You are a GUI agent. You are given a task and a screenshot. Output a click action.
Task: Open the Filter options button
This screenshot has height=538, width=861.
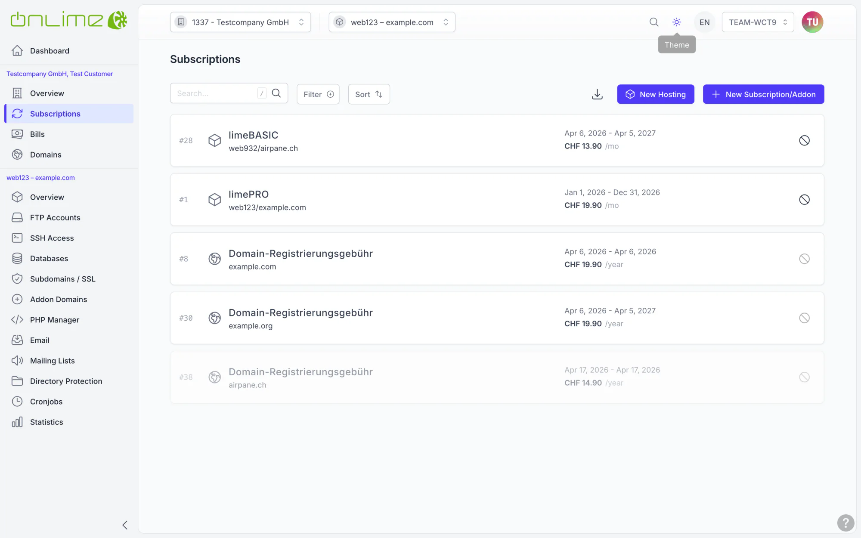click(x=318, y=94)
